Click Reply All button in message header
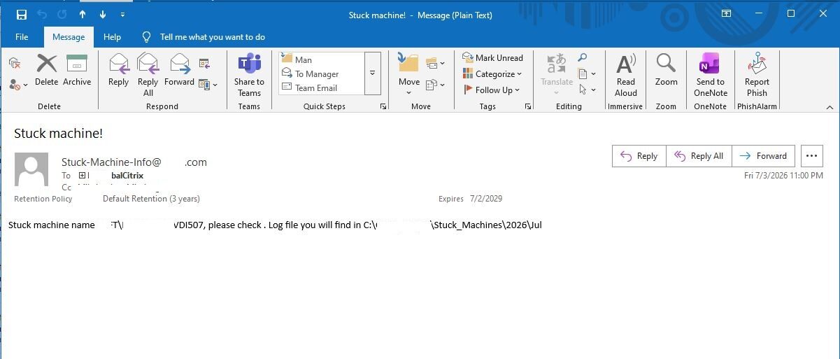The width and height of the screenshot is (840, 359). point(699,156)
